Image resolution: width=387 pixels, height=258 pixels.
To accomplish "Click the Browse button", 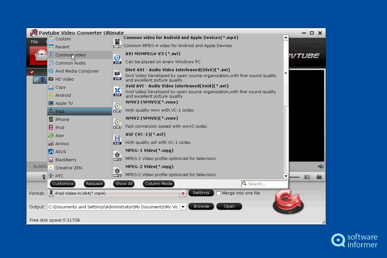I will click(x=201, y=206).
